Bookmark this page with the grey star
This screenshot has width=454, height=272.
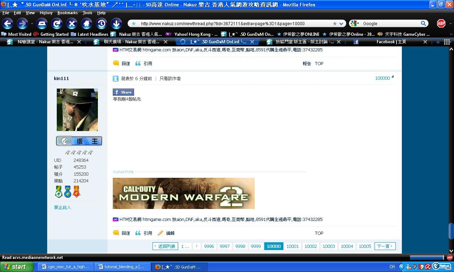[x=334, y=23]
